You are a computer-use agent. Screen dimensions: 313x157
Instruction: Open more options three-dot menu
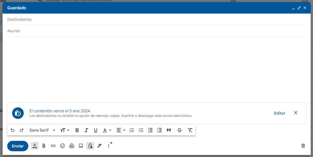109,146
